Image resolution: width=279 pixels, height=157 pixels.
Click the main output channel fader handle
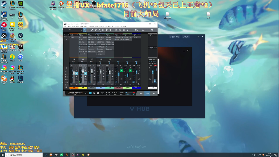(x=153, y=72)
